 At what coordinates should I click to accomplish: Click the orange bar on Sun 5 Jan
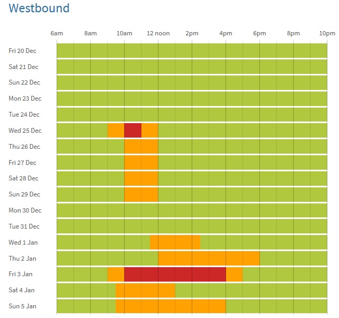click(x=171, y=306)
